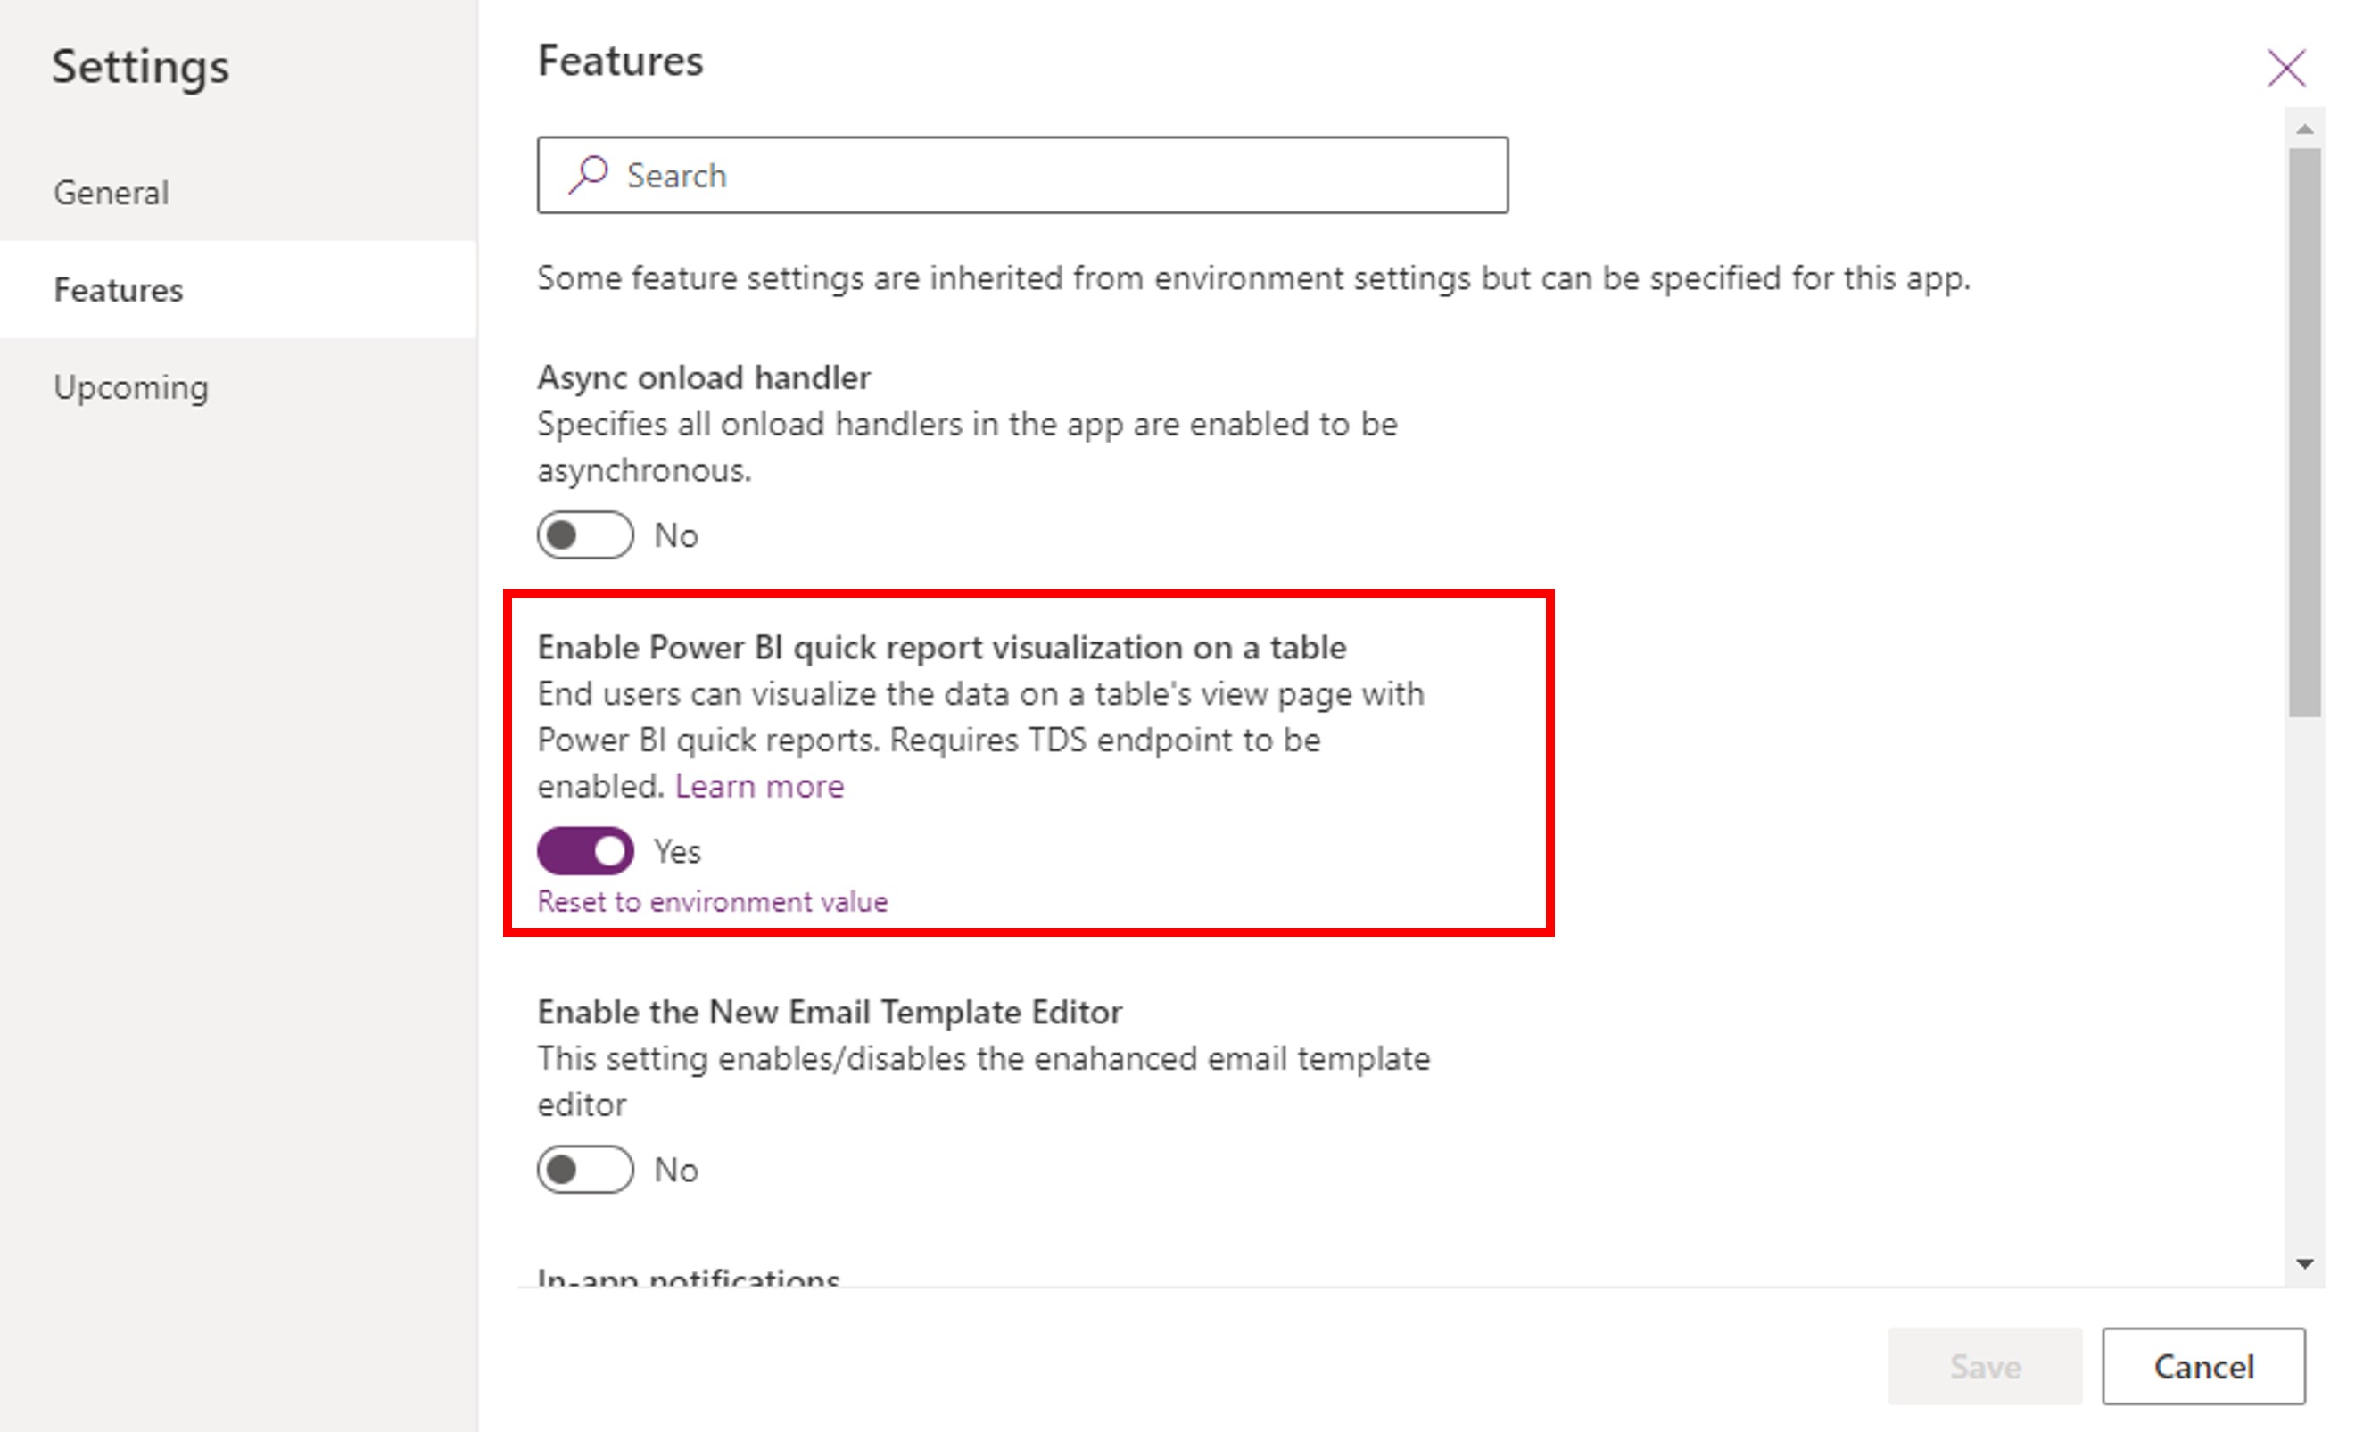Open the Learn more link
This screenshot has width=2355, height=1432.
click(x=759, y=786)
